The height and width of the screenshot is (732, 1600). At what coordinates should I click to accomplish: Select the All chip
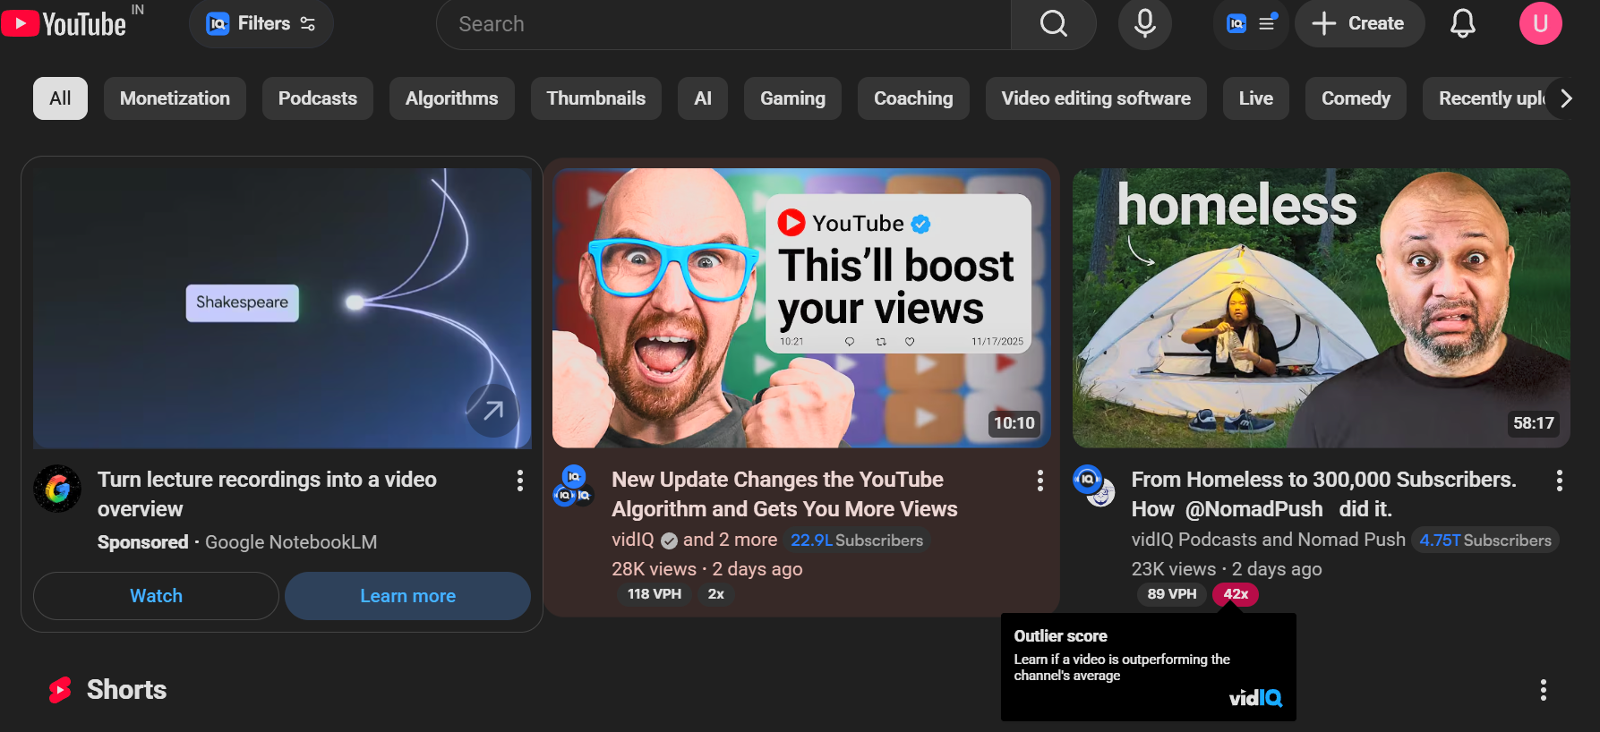point(60,98)
